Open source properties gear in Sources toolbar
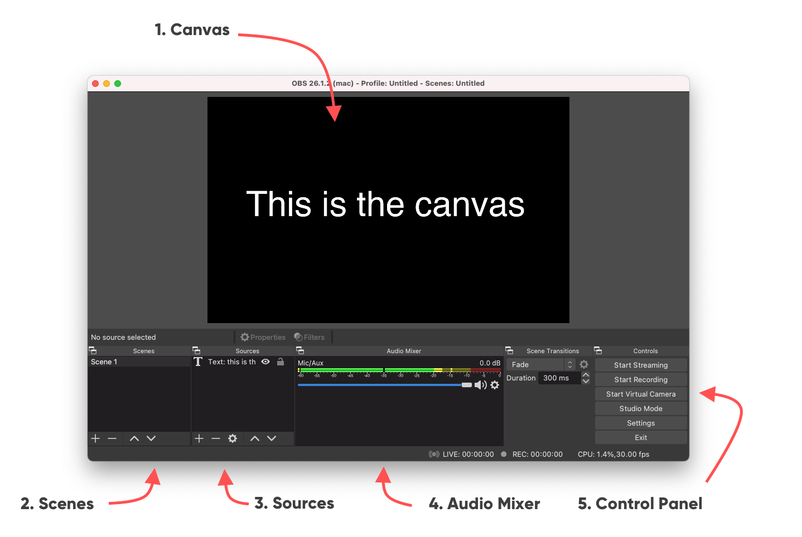This screenshot has width=802, height=537. click(x=233, y=438)
